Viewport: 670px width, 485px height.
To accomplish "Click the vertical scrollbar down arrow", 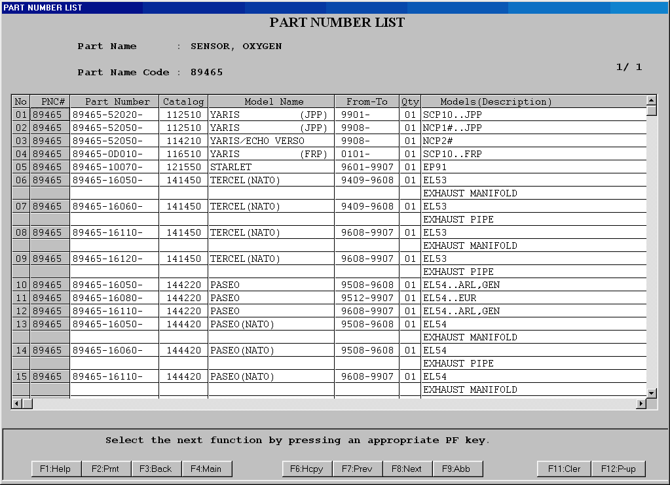I will coord(651,393).
